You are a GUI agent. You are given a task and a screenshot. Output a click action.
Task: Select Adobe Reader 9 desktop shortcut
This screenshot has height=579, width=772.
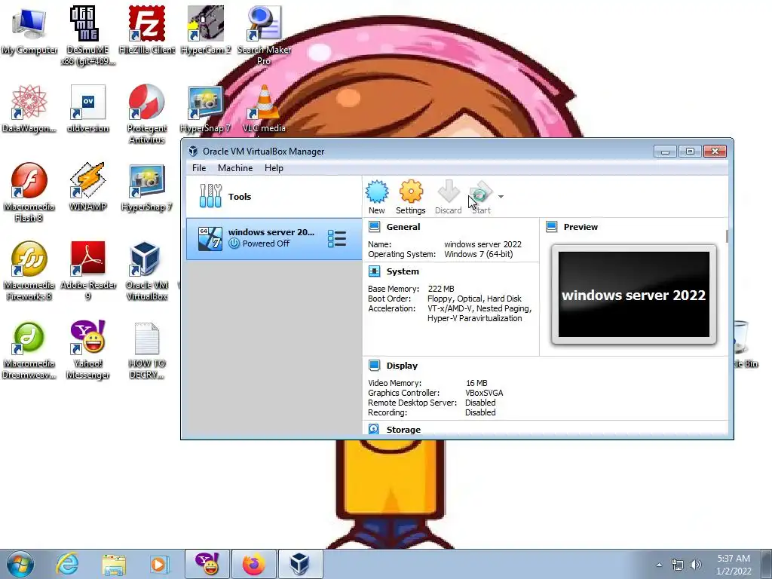[x=87, y=271]
